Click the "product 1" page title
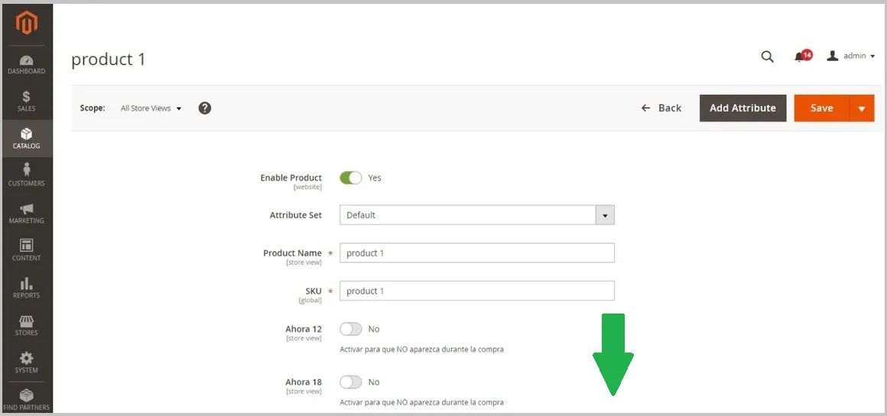This screenshot has height=416, width=887. click(x=109, y=60)
